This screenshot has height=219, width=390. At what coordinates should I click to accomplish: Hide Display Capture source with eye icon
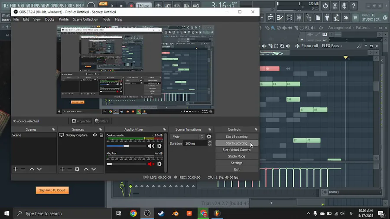point(95,135)
